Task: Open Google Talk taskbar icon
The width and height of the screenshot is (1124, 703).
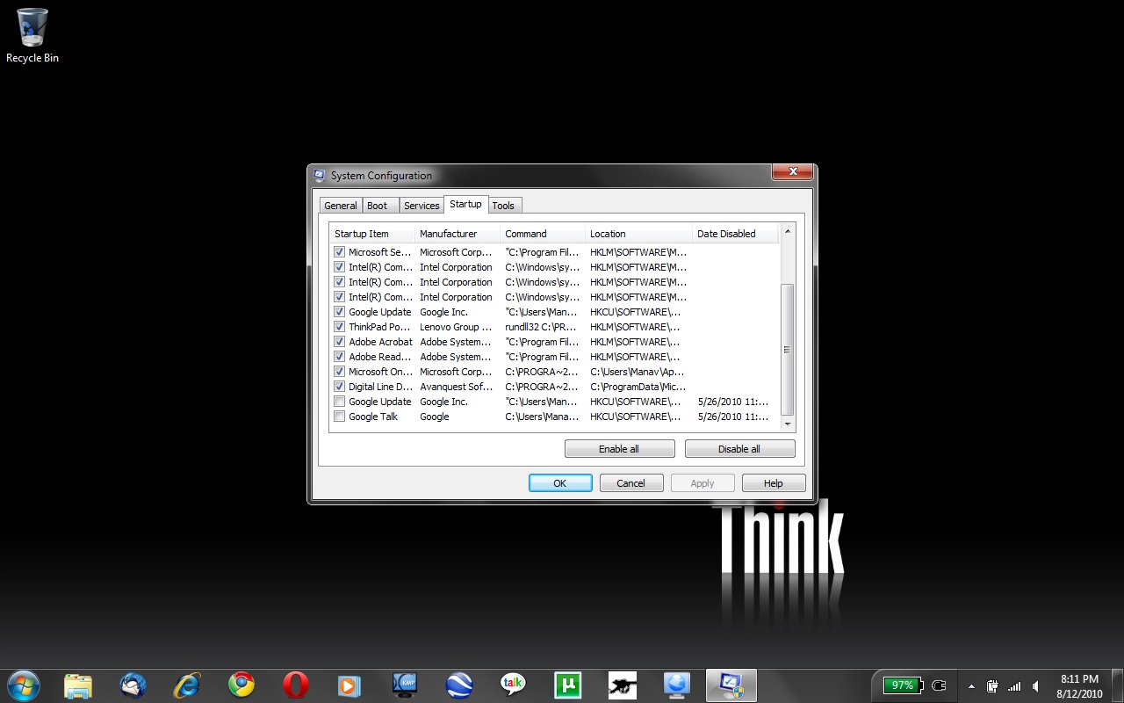Action: (x=514, y=685)
